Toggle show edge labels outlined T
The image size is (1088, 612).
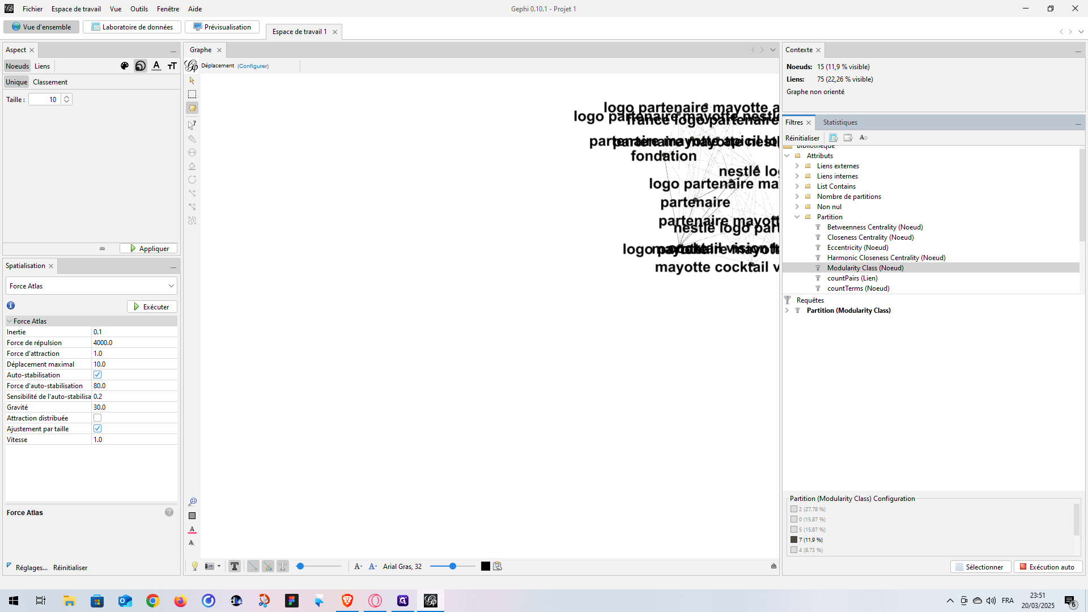click(x=283, y=566)
